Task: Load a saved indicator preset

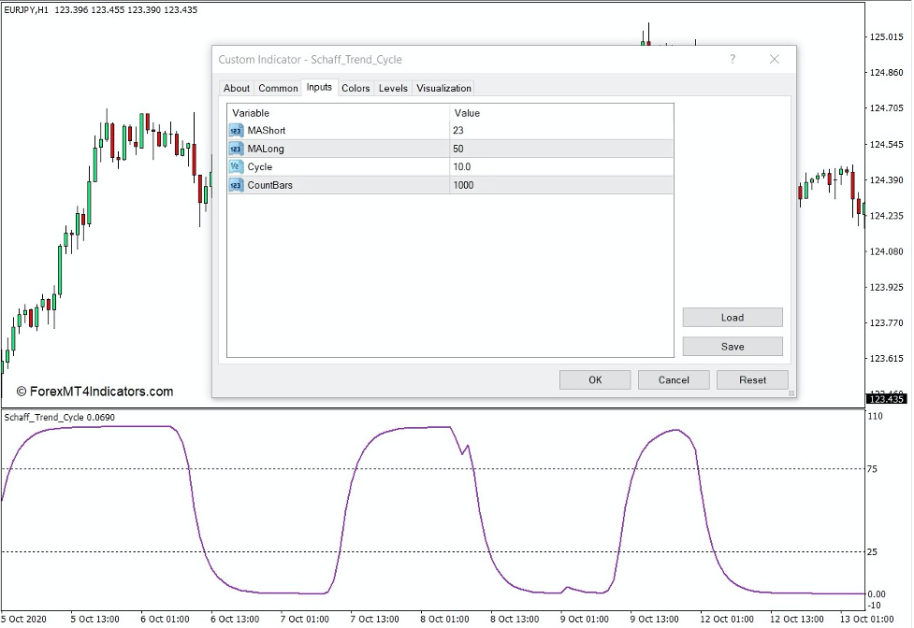Action: tap(732, 317)
